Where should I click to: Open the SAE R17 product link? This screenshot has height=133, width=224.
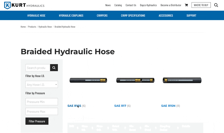click(120, 106)
